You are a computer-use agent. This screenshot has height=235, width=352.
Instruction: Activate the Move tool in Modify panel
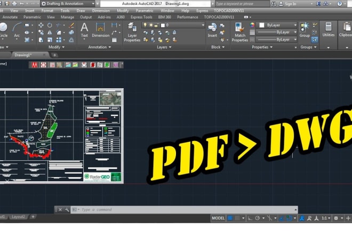click(41, 25)
